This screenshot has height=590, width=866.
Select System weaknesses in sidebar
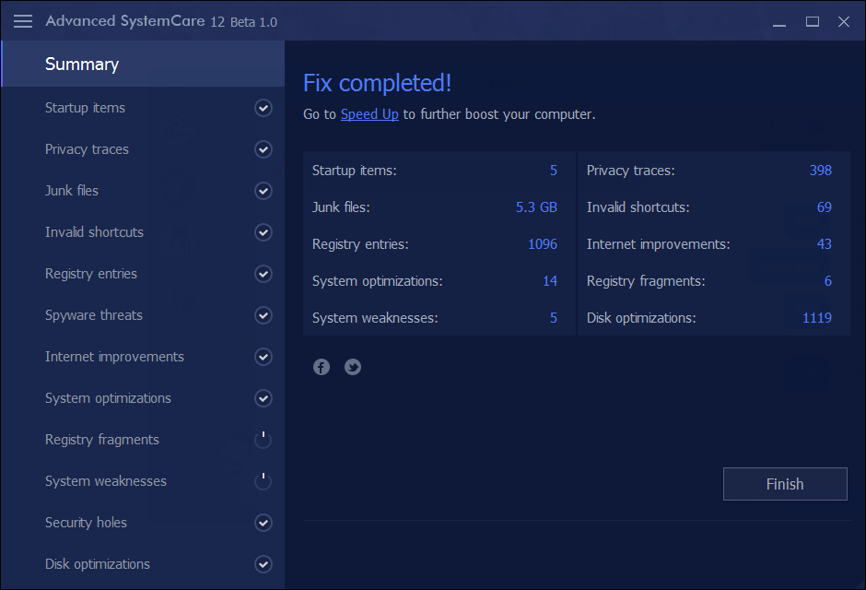(x=143, y=481)
